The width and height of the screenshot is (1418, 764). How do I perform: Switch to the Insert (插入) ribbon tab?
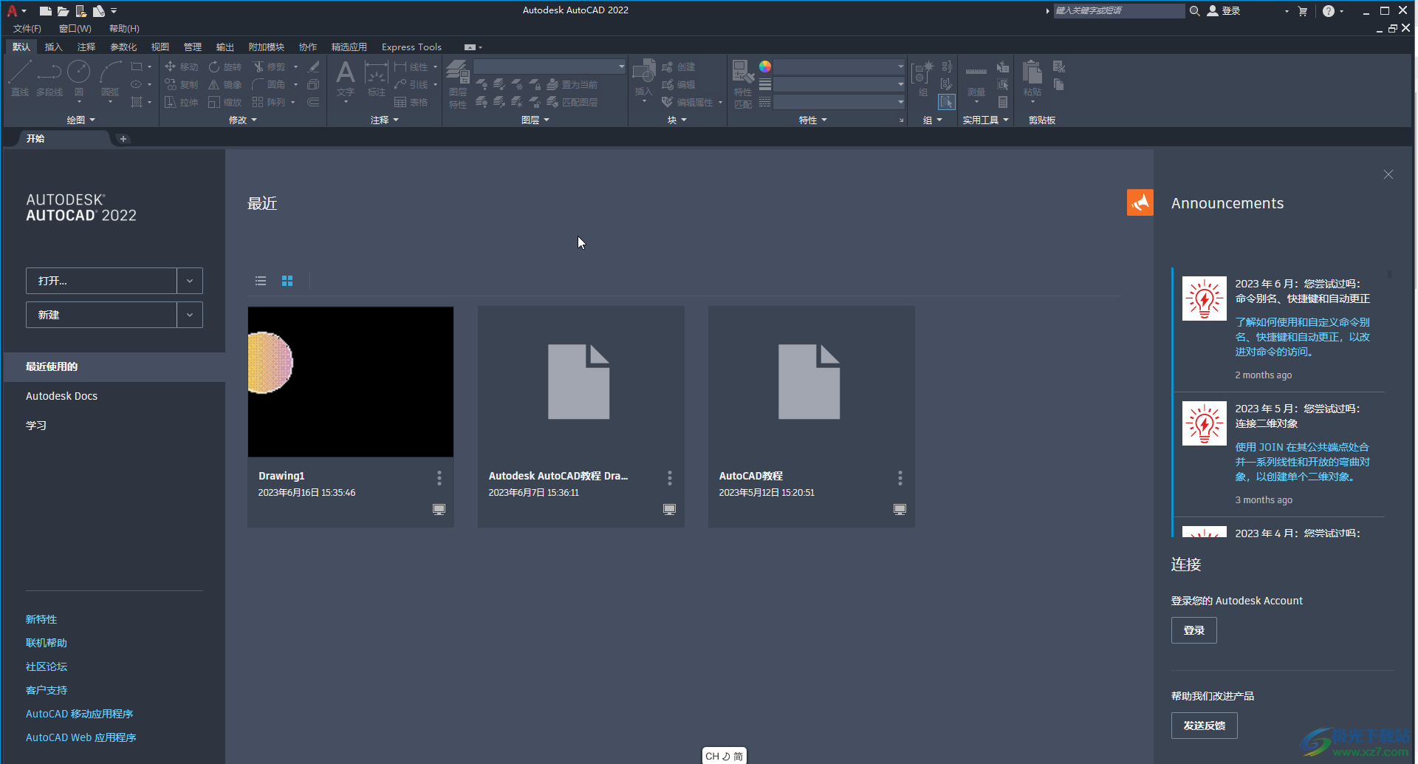54,47
